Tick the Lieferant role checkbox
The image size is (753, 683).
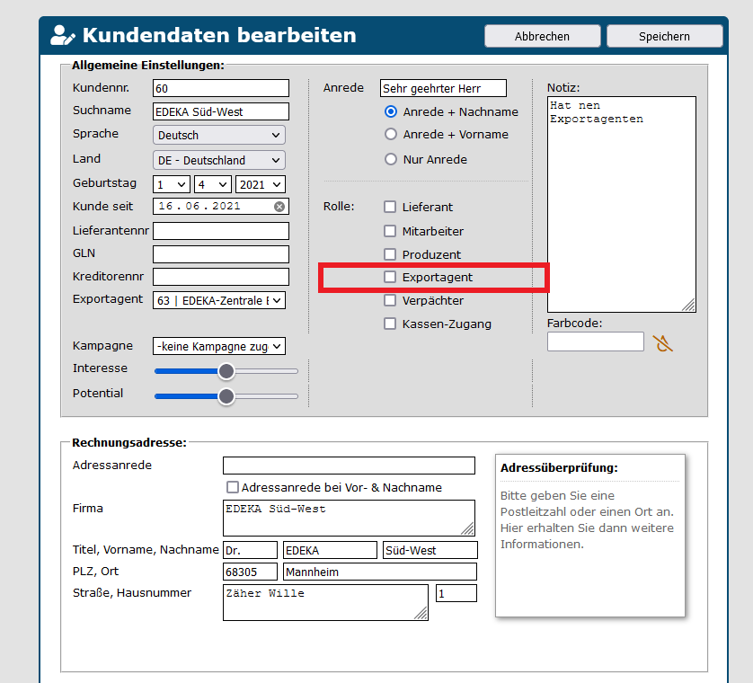[390, 208]
